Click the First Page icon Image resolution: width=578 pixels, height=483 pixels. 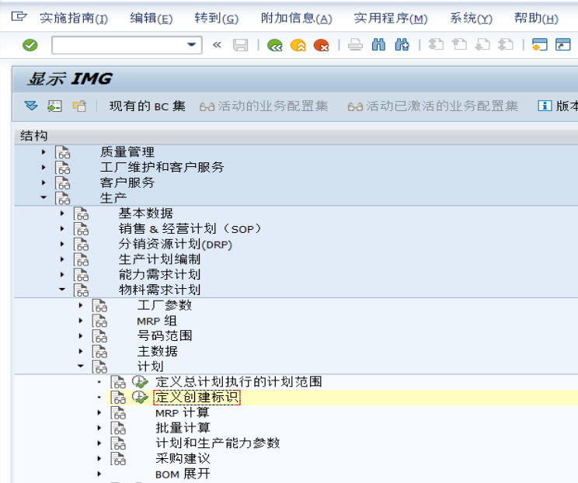(436, 45)
